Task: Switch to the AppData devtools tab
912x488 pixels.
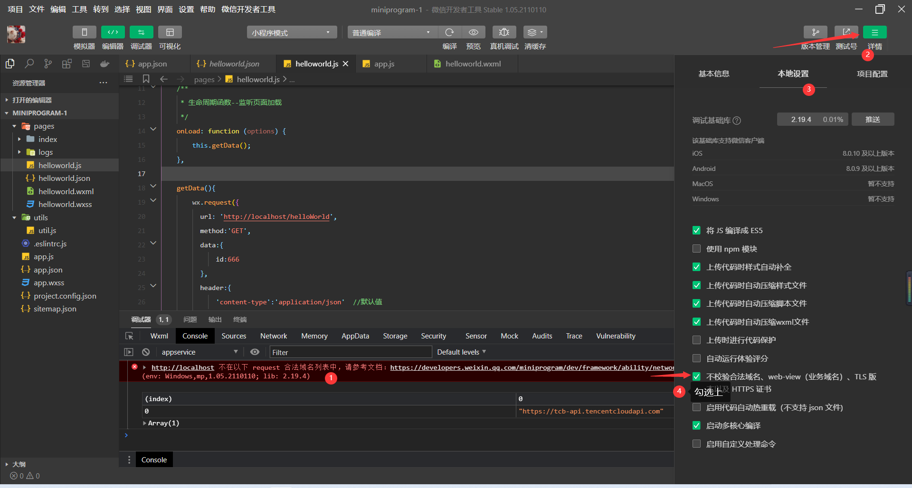Action: coord(355,336)
